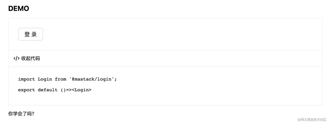The image size is (330, 125).
Task: Click empty preview area right of 登录
Action: [175, 34]
